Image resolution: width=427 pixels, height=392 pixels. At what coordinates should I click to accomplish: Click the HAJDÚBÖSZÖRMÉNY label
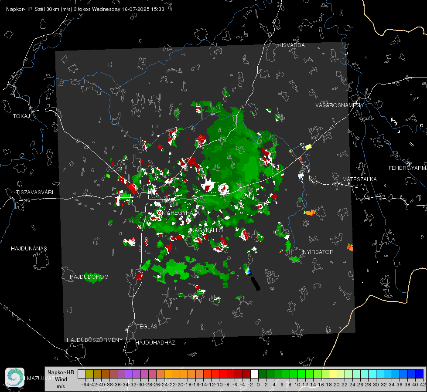coord(95,340)
